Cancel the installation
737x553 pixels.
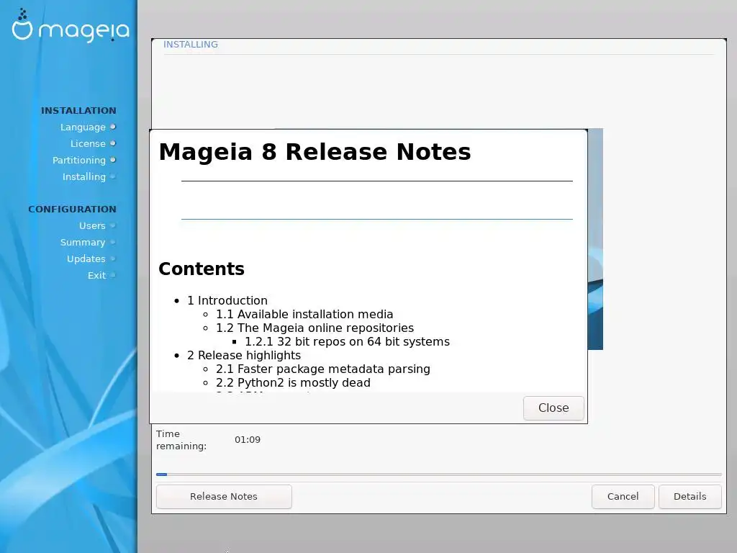click(x=623, y=497)
